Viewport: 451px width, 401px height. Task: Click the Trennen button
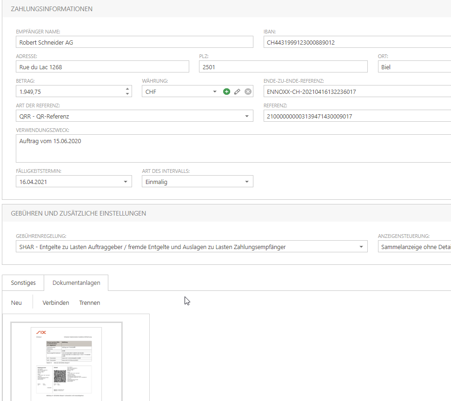pyautogui.click(x=90, y=302)
